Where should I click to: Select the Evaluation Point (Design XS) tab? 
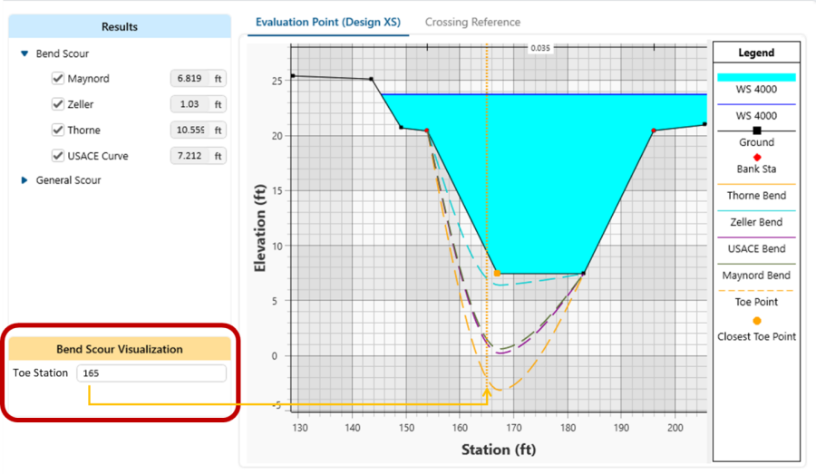[x=327, y=22]
